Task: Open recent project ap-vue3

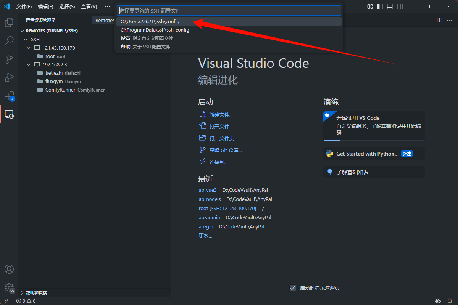Action: click(x=208, y=190)
